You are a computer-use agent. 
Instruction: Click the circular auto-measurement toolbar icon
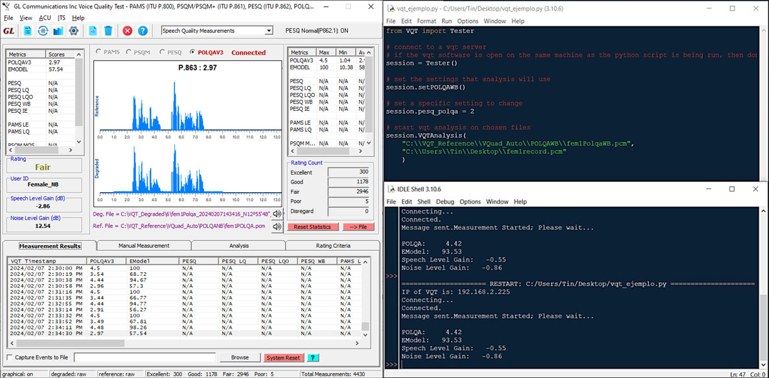point(43,31)
